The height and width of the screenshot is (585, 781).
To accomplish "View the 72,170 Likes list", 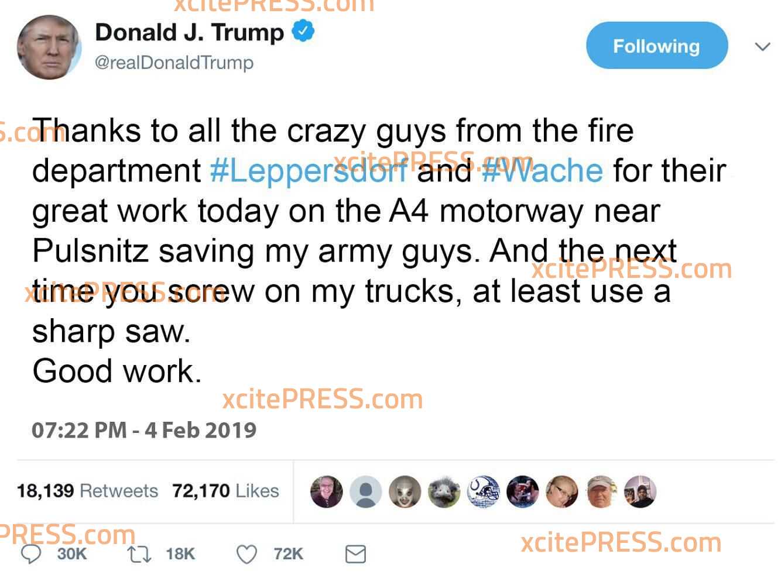I will (225, 490).
